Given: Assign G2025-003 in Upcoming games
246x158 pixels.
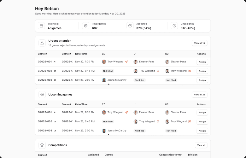Looking at the screenshot, I should coord(202,131).
